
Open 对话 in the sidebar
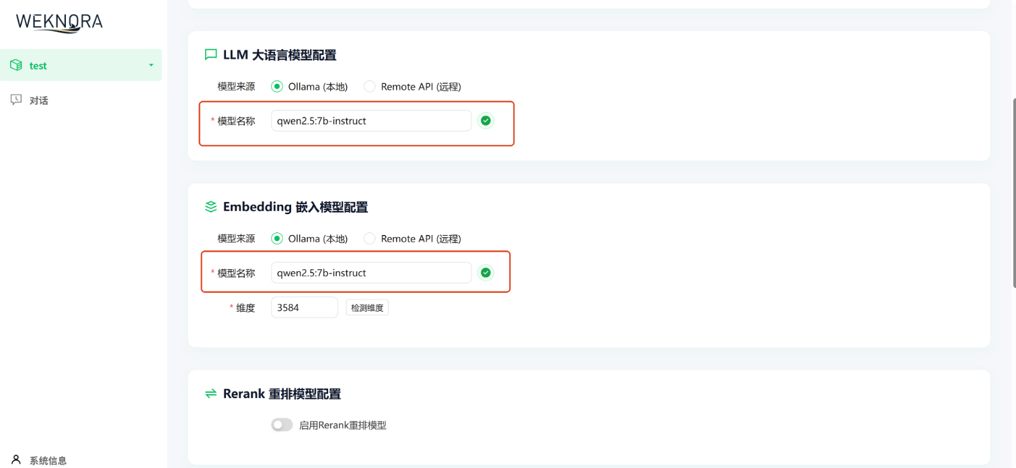point(37,99)
